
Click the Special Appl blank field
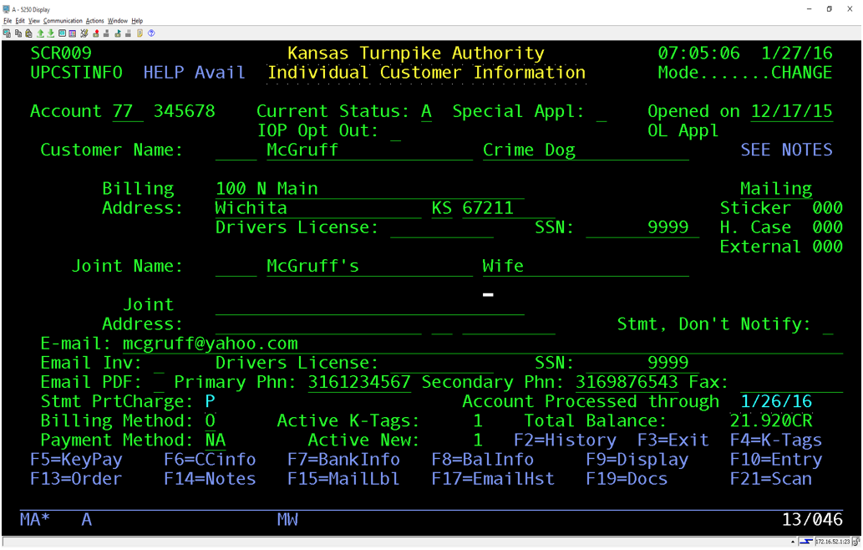coord(601,111)
